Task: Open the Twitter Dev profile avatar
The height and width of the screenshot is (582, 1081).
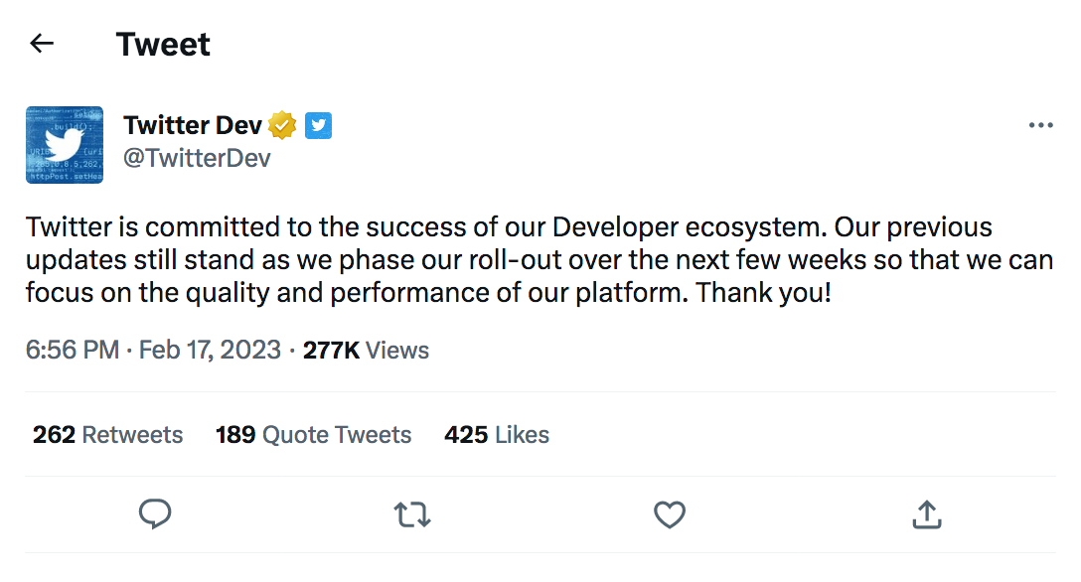Action: pos(65,145)
